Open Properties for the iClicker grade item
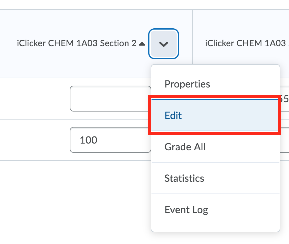289x244 pixels. click(187, 84)
